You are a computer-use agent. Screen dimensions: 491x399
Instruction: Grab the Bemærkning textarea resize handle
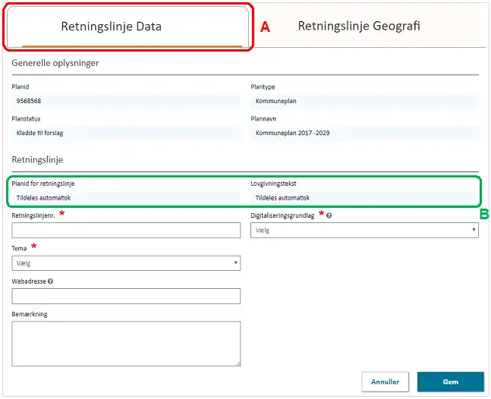click(x=237, y=363)
